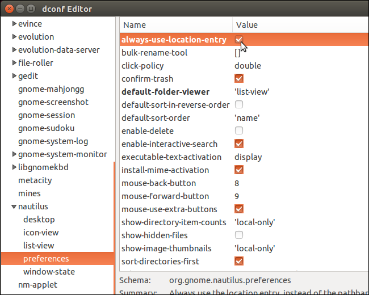
Task: Edit the mouse-forward-button value 9
Action: 237,196
